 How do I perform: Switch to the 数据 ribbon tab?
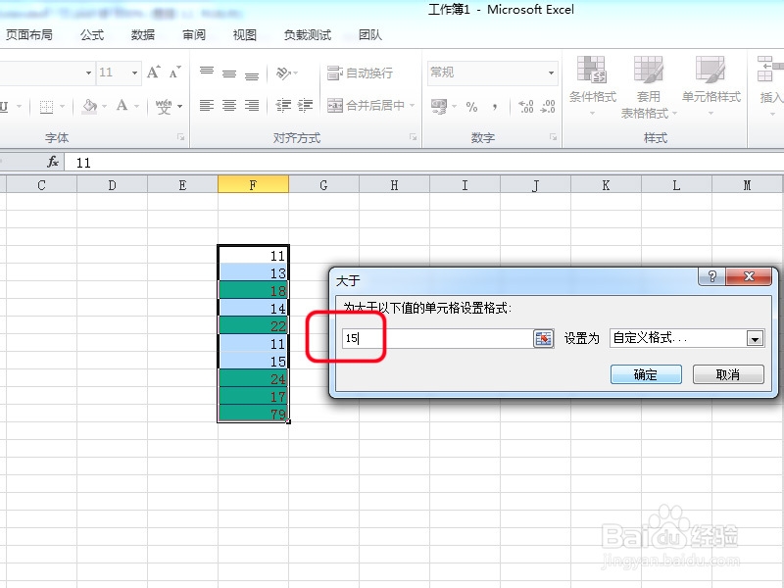point(141,34)
